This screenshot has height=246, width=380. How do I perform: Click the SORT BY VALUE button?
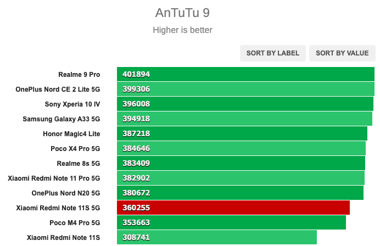point(342,53)
